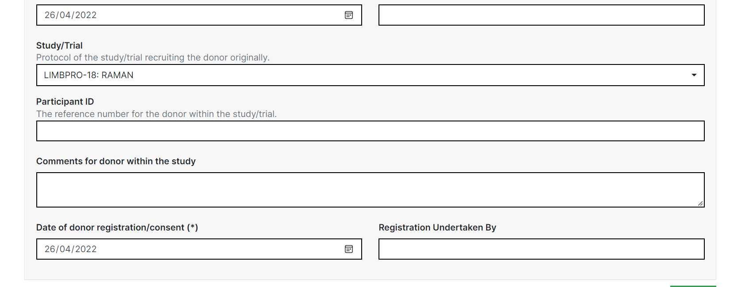The height and width of the screenshot is (287, 730).
Task: Click the Registration Undertaken By heading
Action: tap(437, 227)
